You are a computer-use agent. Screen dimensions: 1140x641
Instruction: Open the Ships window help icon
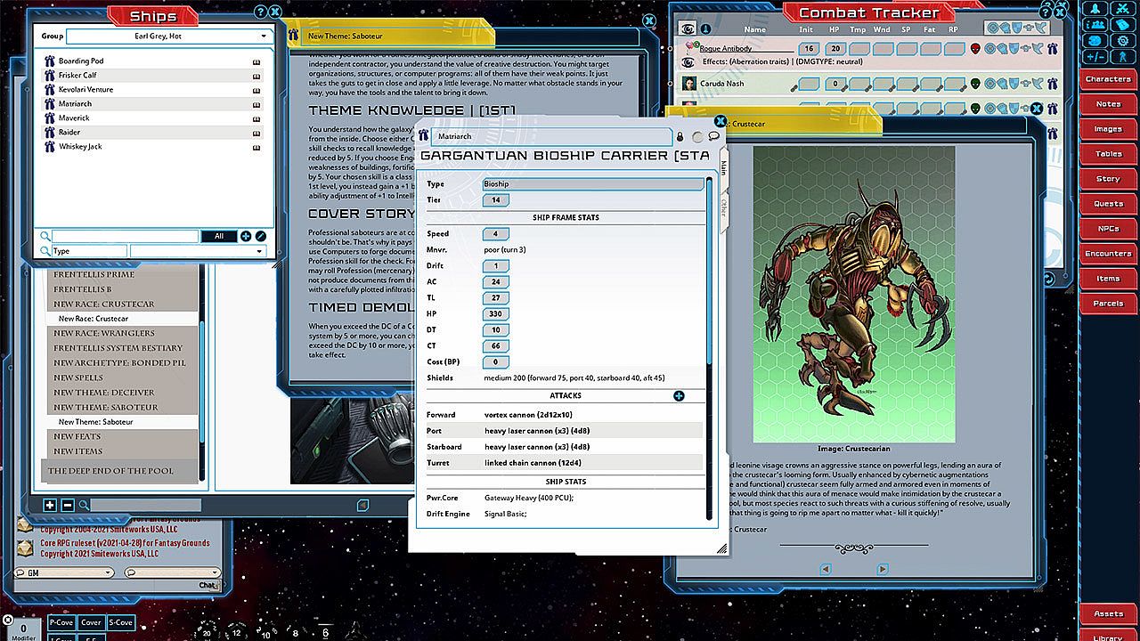(x=260, y=12)
